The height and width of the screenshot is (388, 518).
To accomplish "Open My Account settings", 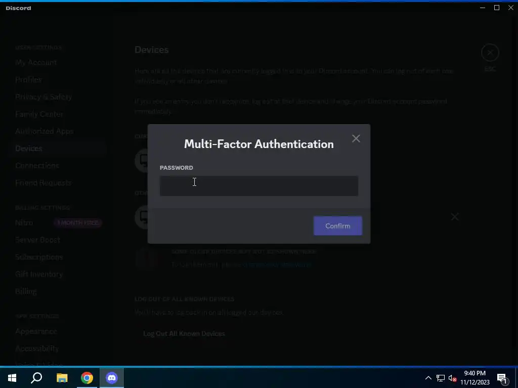I will click(x=36, y=62).
